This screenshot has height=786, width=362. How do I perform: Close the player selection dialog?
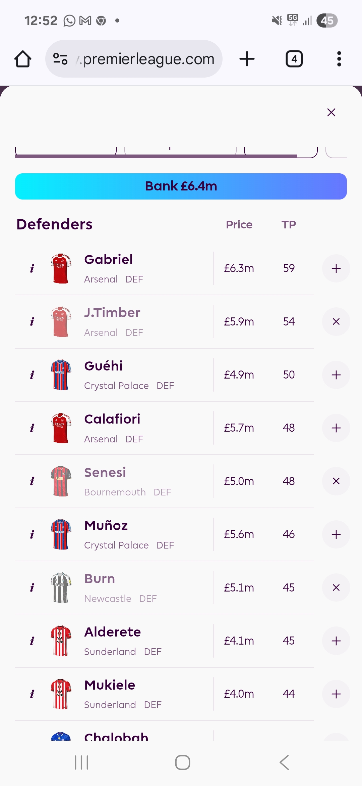(x=331, y=112)
